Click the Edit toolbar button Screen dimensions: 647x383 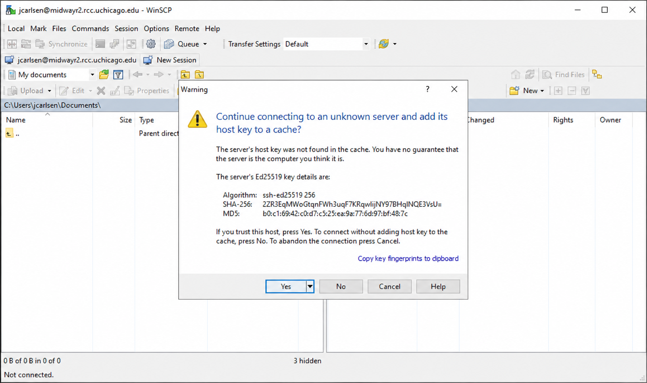pos(72,90)
